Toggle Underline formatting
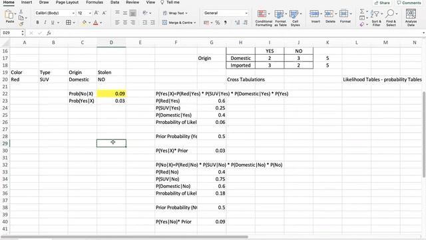426x240 pixels. [x=53, y=23]
